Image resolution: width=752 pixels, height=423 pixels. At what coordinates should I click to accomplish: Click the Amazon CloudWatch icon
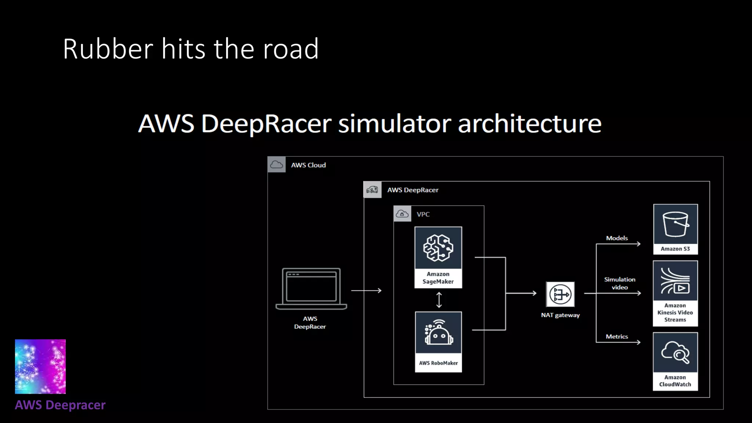click(675, 352)
